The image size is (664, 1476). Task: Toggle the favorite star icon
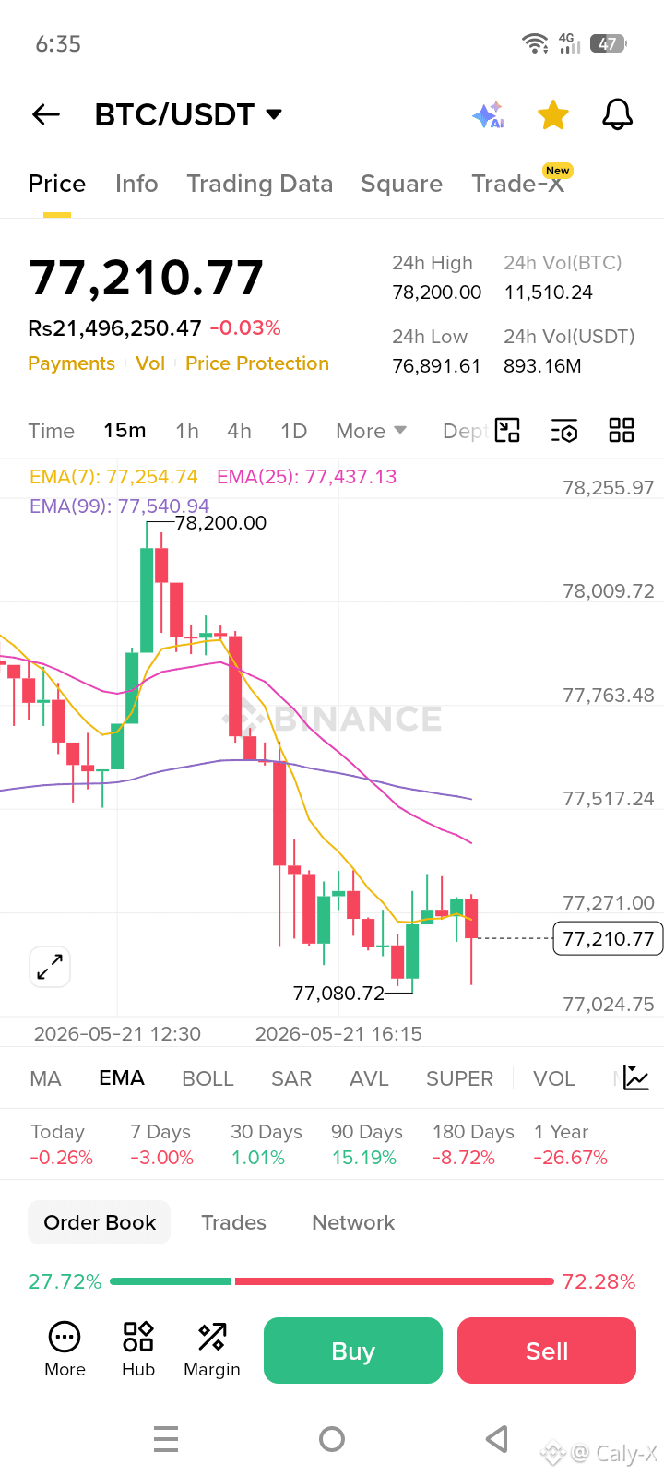point(553,115)
